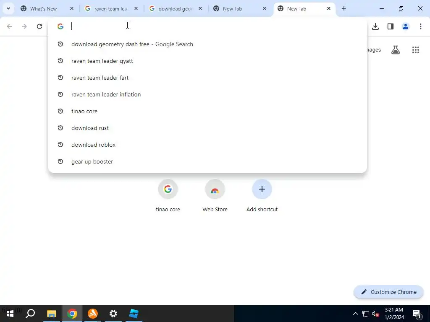The height and width of the screenshot is (322, 430).
Task: Click history icon beside gear up booster
Action: point(60,161)
